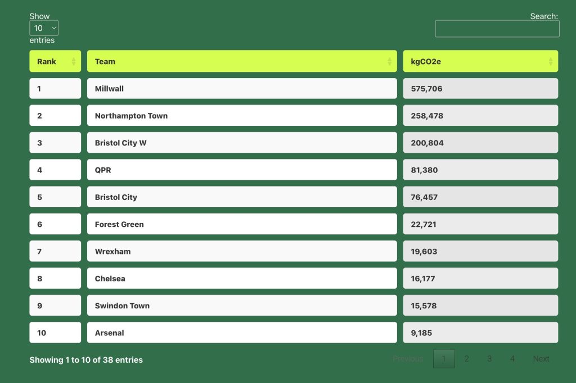Image resolution: width=576 pixels, height=383 pixels.
Task: Click the 575,706 kgCO2e value cell
Action: (480, 89)
